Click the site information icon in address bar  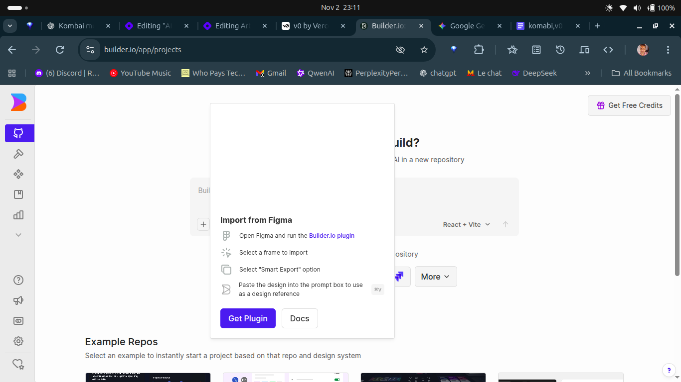[x=90, y=50]
